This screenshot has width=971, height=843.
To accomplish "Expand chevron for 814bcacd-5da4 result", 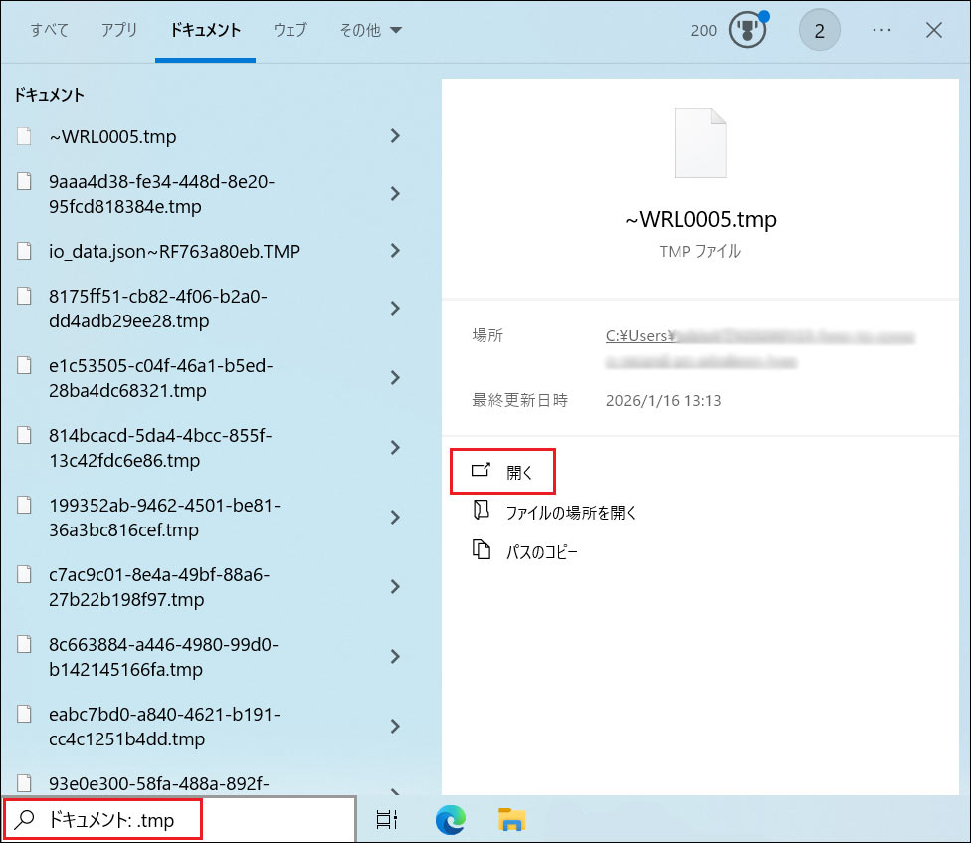I will pyautogui.click(x=395, y=448).
